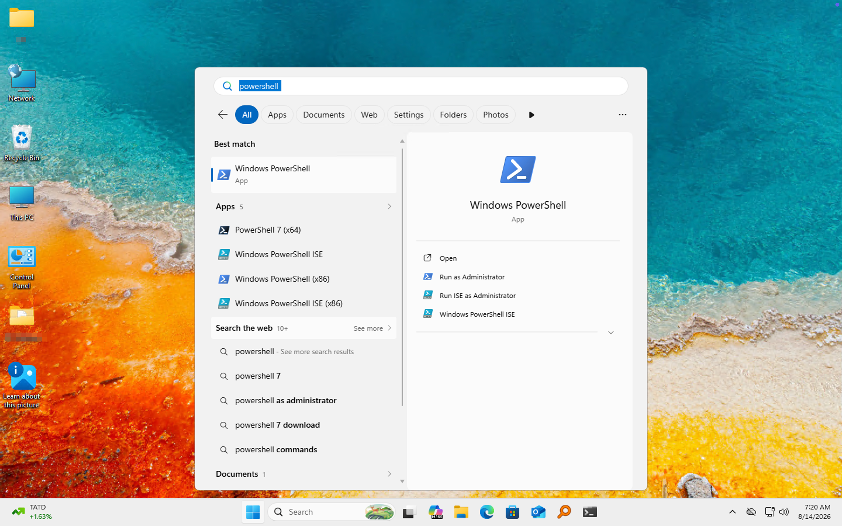Select web suggestion 'powershell 7 download'
The height and width of the screenshot is (526, 842).
(303, 425)
